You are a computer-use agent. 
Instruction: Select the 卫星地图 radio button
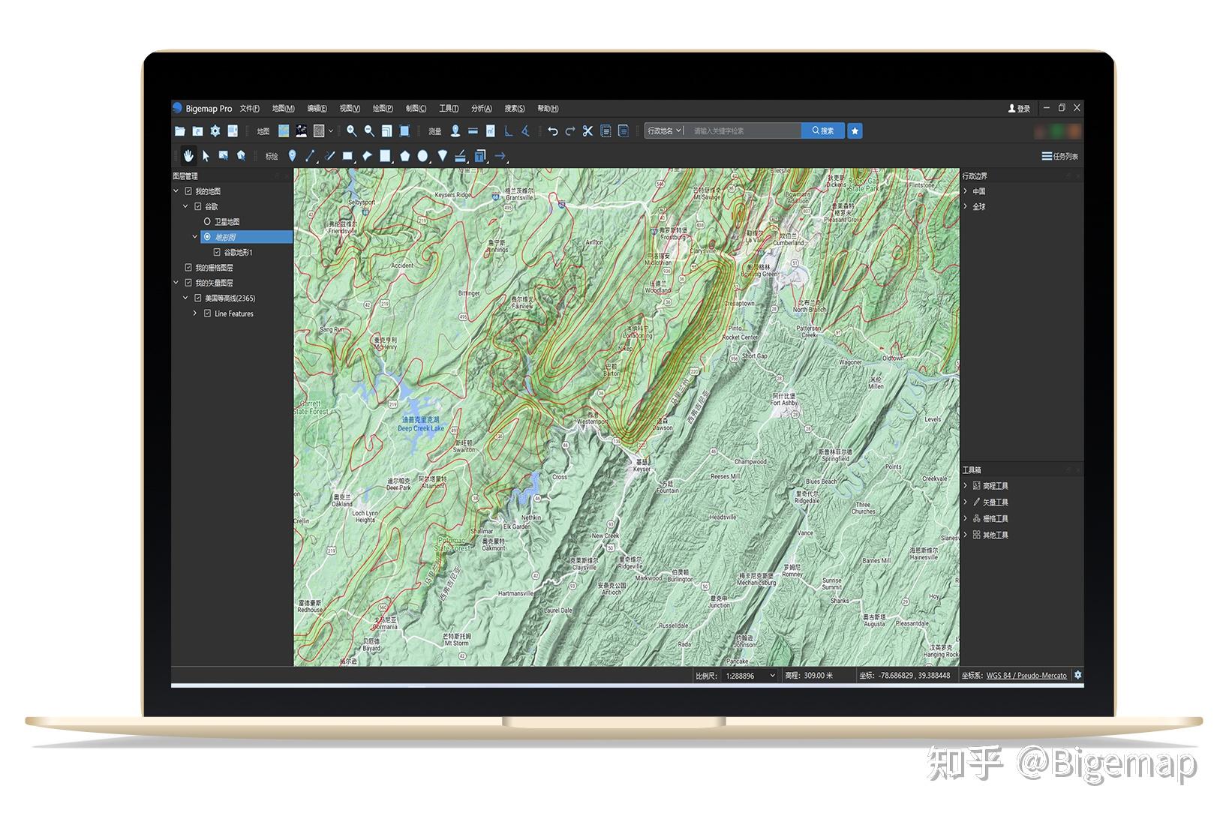pos(207,221)
